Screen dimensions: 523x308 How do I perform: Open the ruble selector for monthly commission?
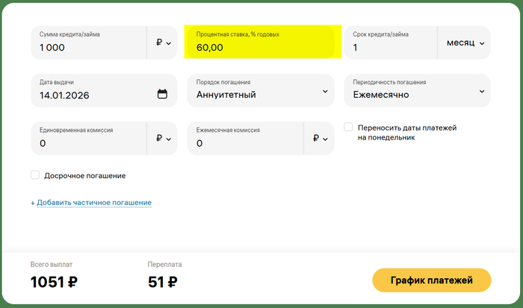(321, 139)
